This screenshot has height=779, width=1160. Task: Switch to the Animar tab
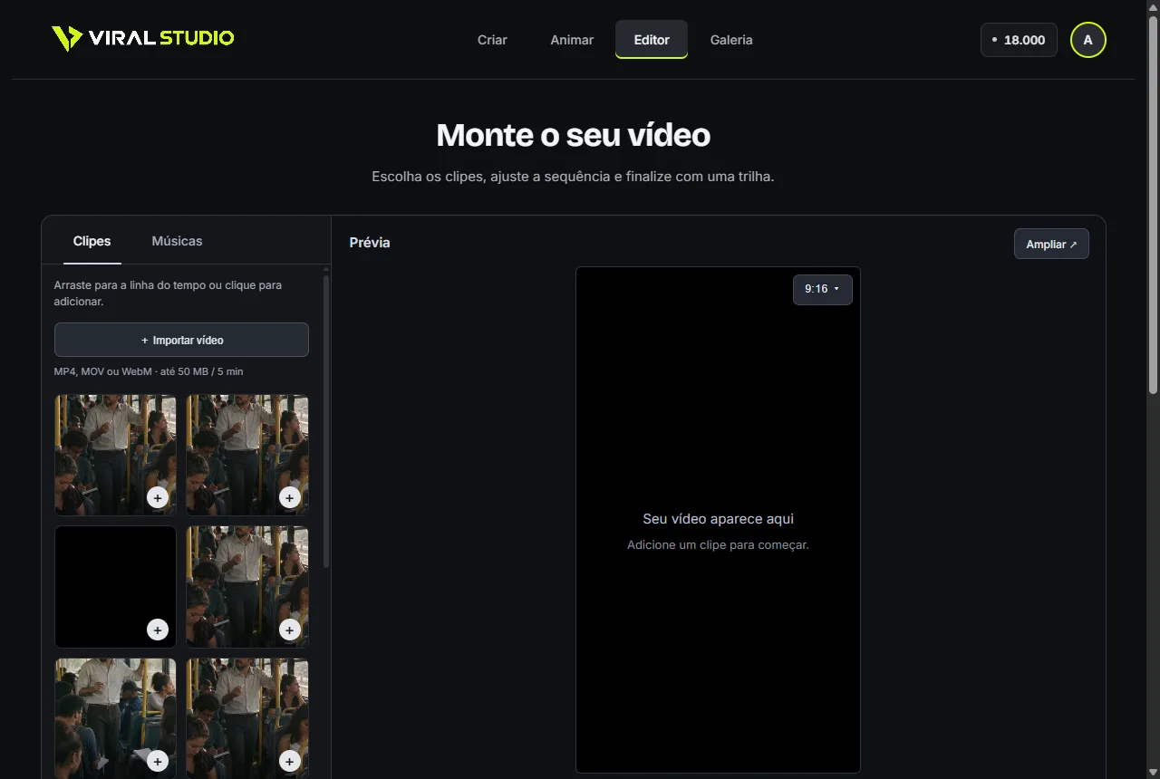click(572, 40)
